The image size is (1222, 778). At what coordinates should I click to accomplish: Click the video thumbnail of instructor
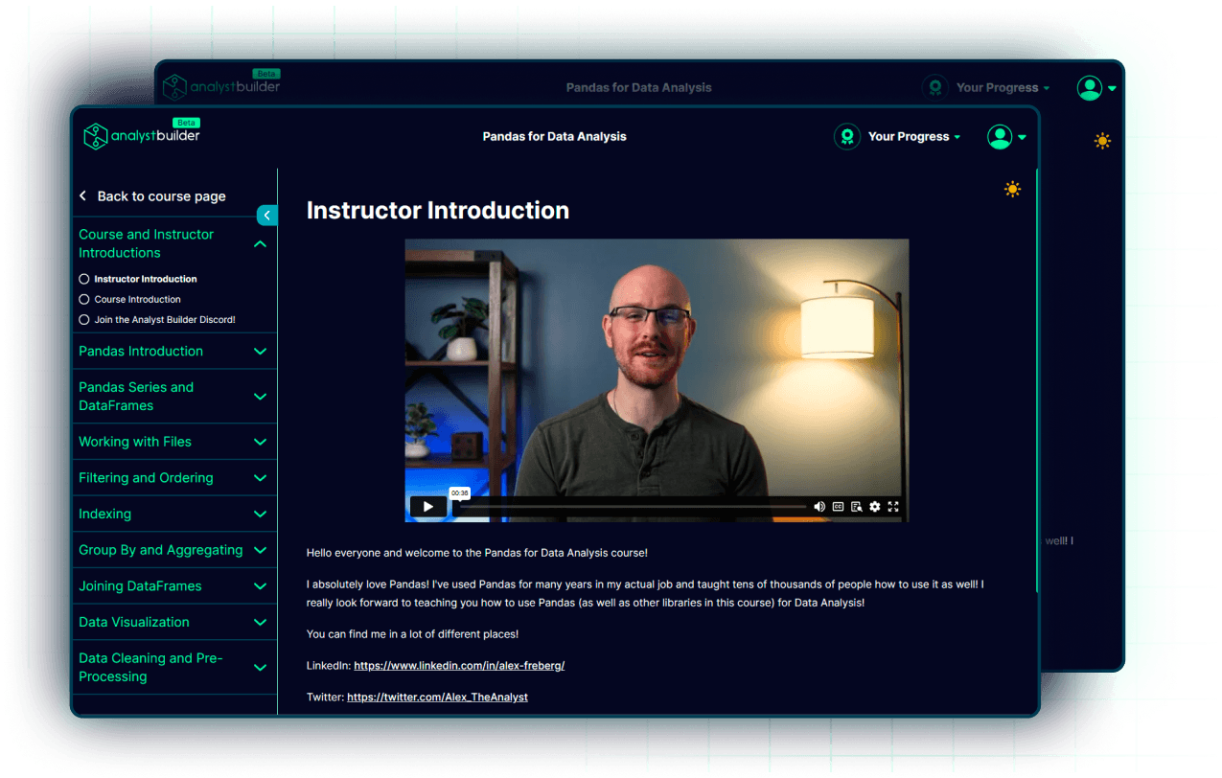coord(657,380)
